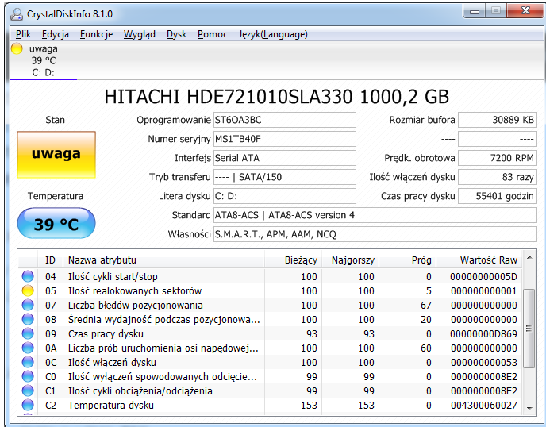Click the Czas pracy dysku field 55401 godzin

click(498, 196)
